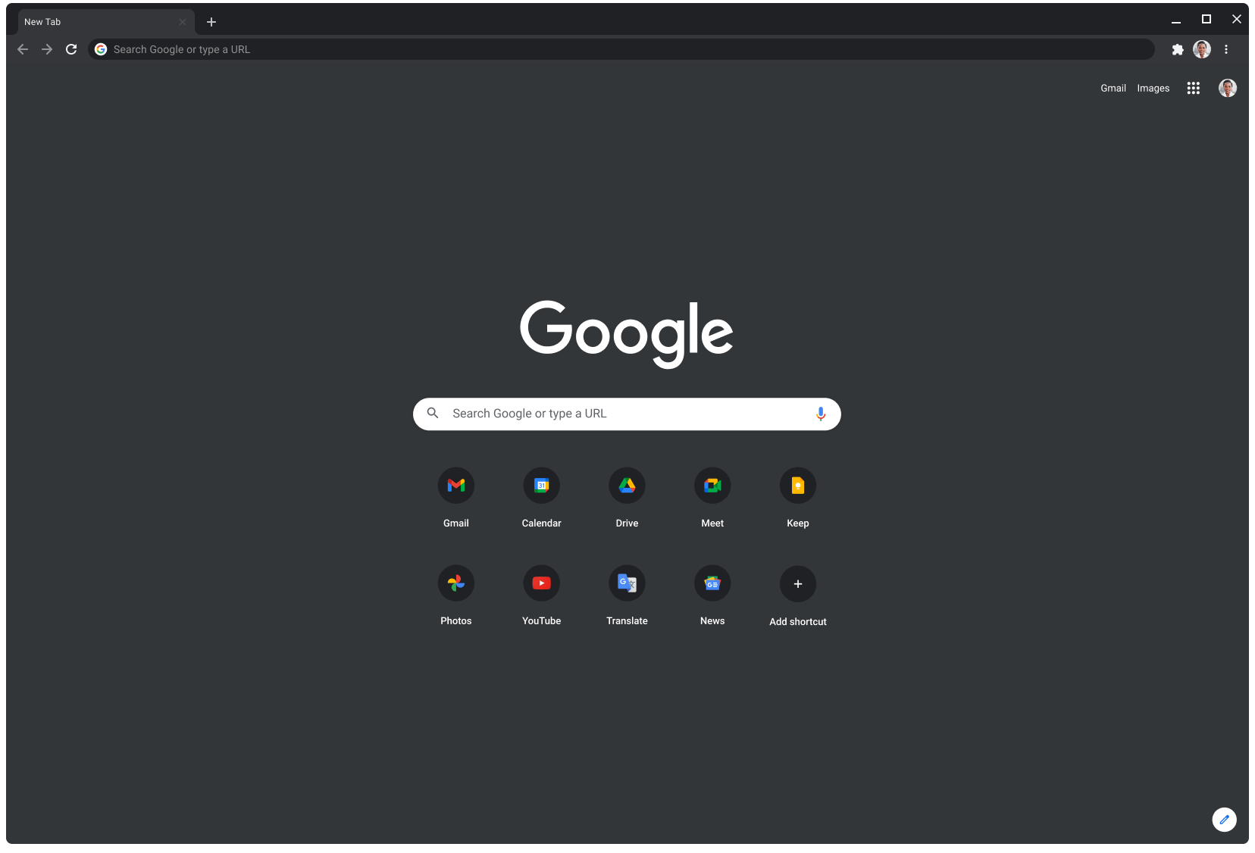Focus the Google search box
Screen dimensions: 1255x853
click(x=626, y=414)
